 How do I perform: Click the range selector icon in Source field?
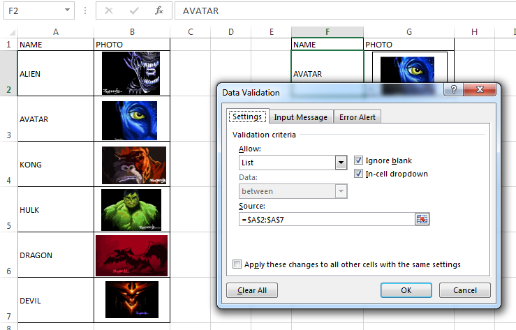click(x=422, y=219)
